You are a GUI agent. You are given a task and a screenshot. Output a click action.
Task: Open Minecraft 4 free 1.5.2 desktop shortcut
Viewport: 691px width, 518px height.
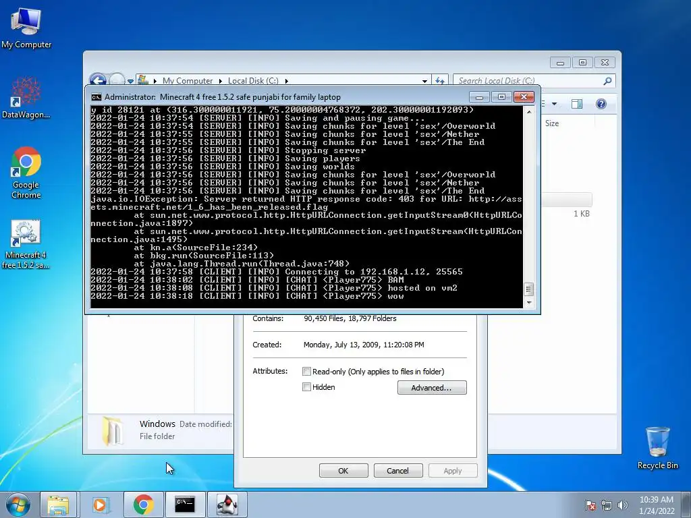point(26,244)
